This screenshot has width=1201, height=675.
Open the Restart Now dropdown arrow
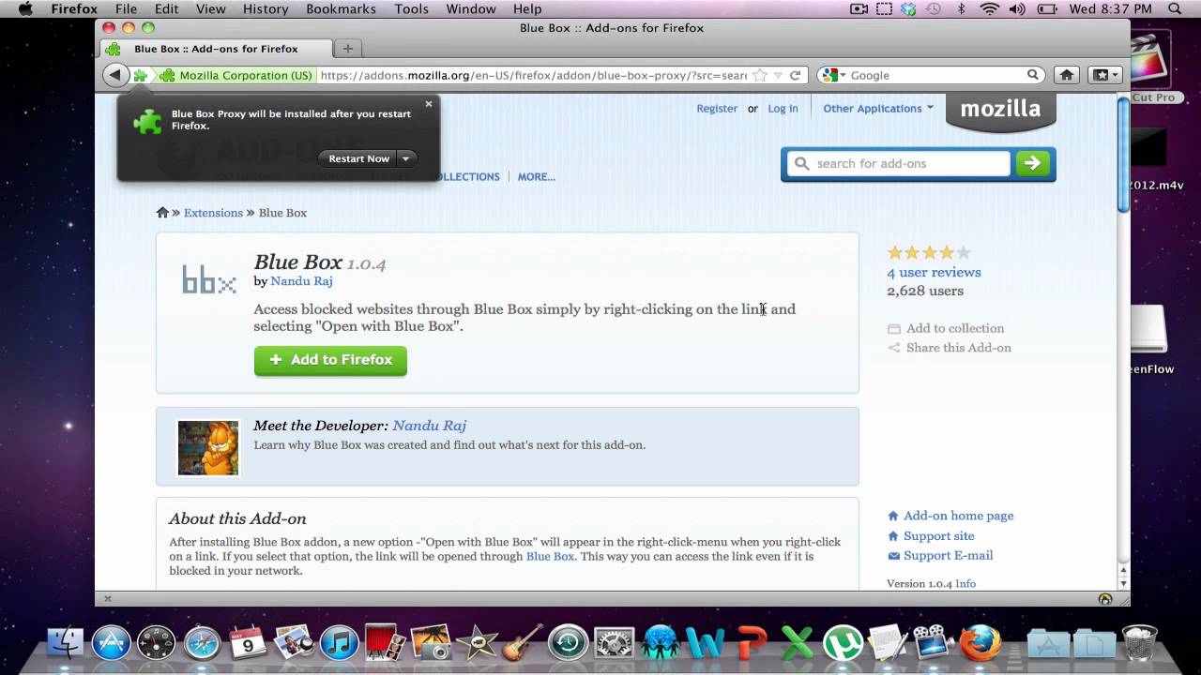coord(405,158)
